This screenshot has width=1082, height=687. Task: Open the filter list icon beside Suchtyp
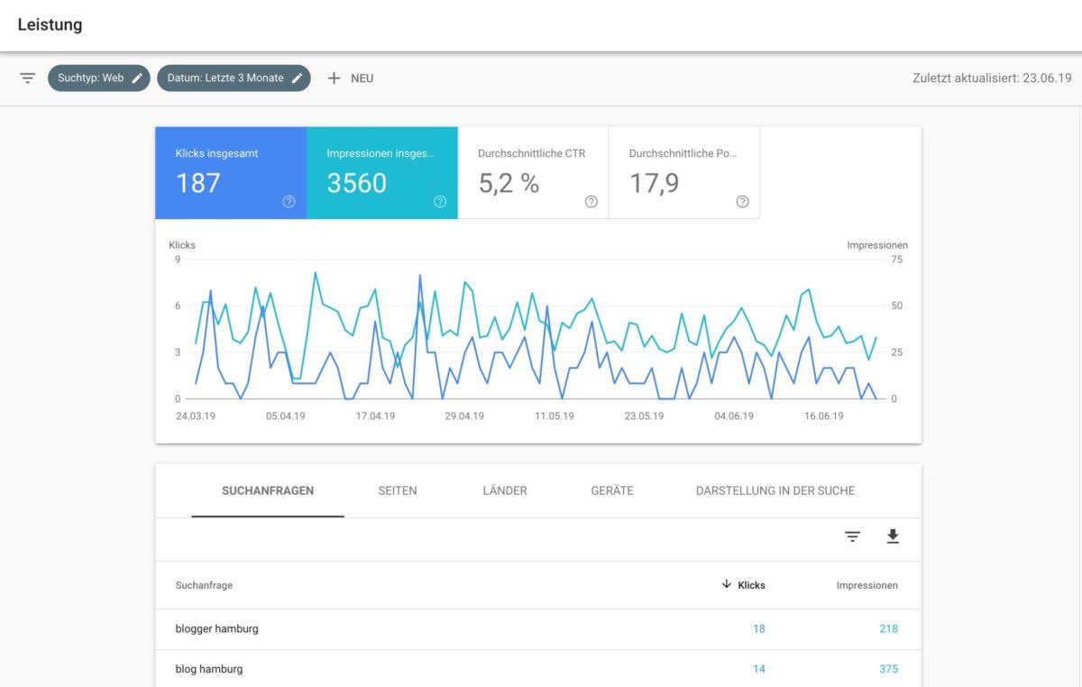point(28,78)
